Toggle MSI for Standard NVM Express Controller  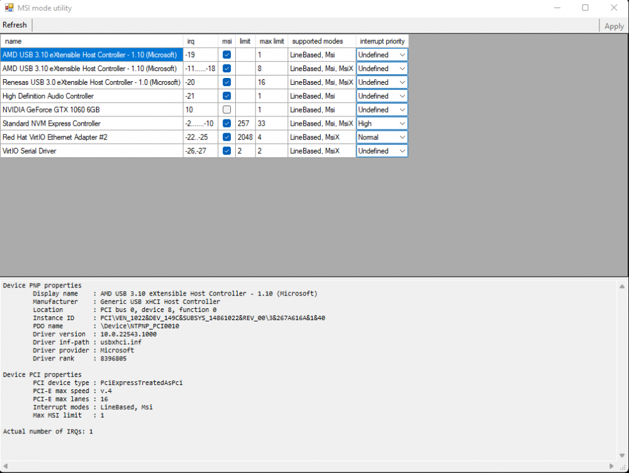pos(226,123)
